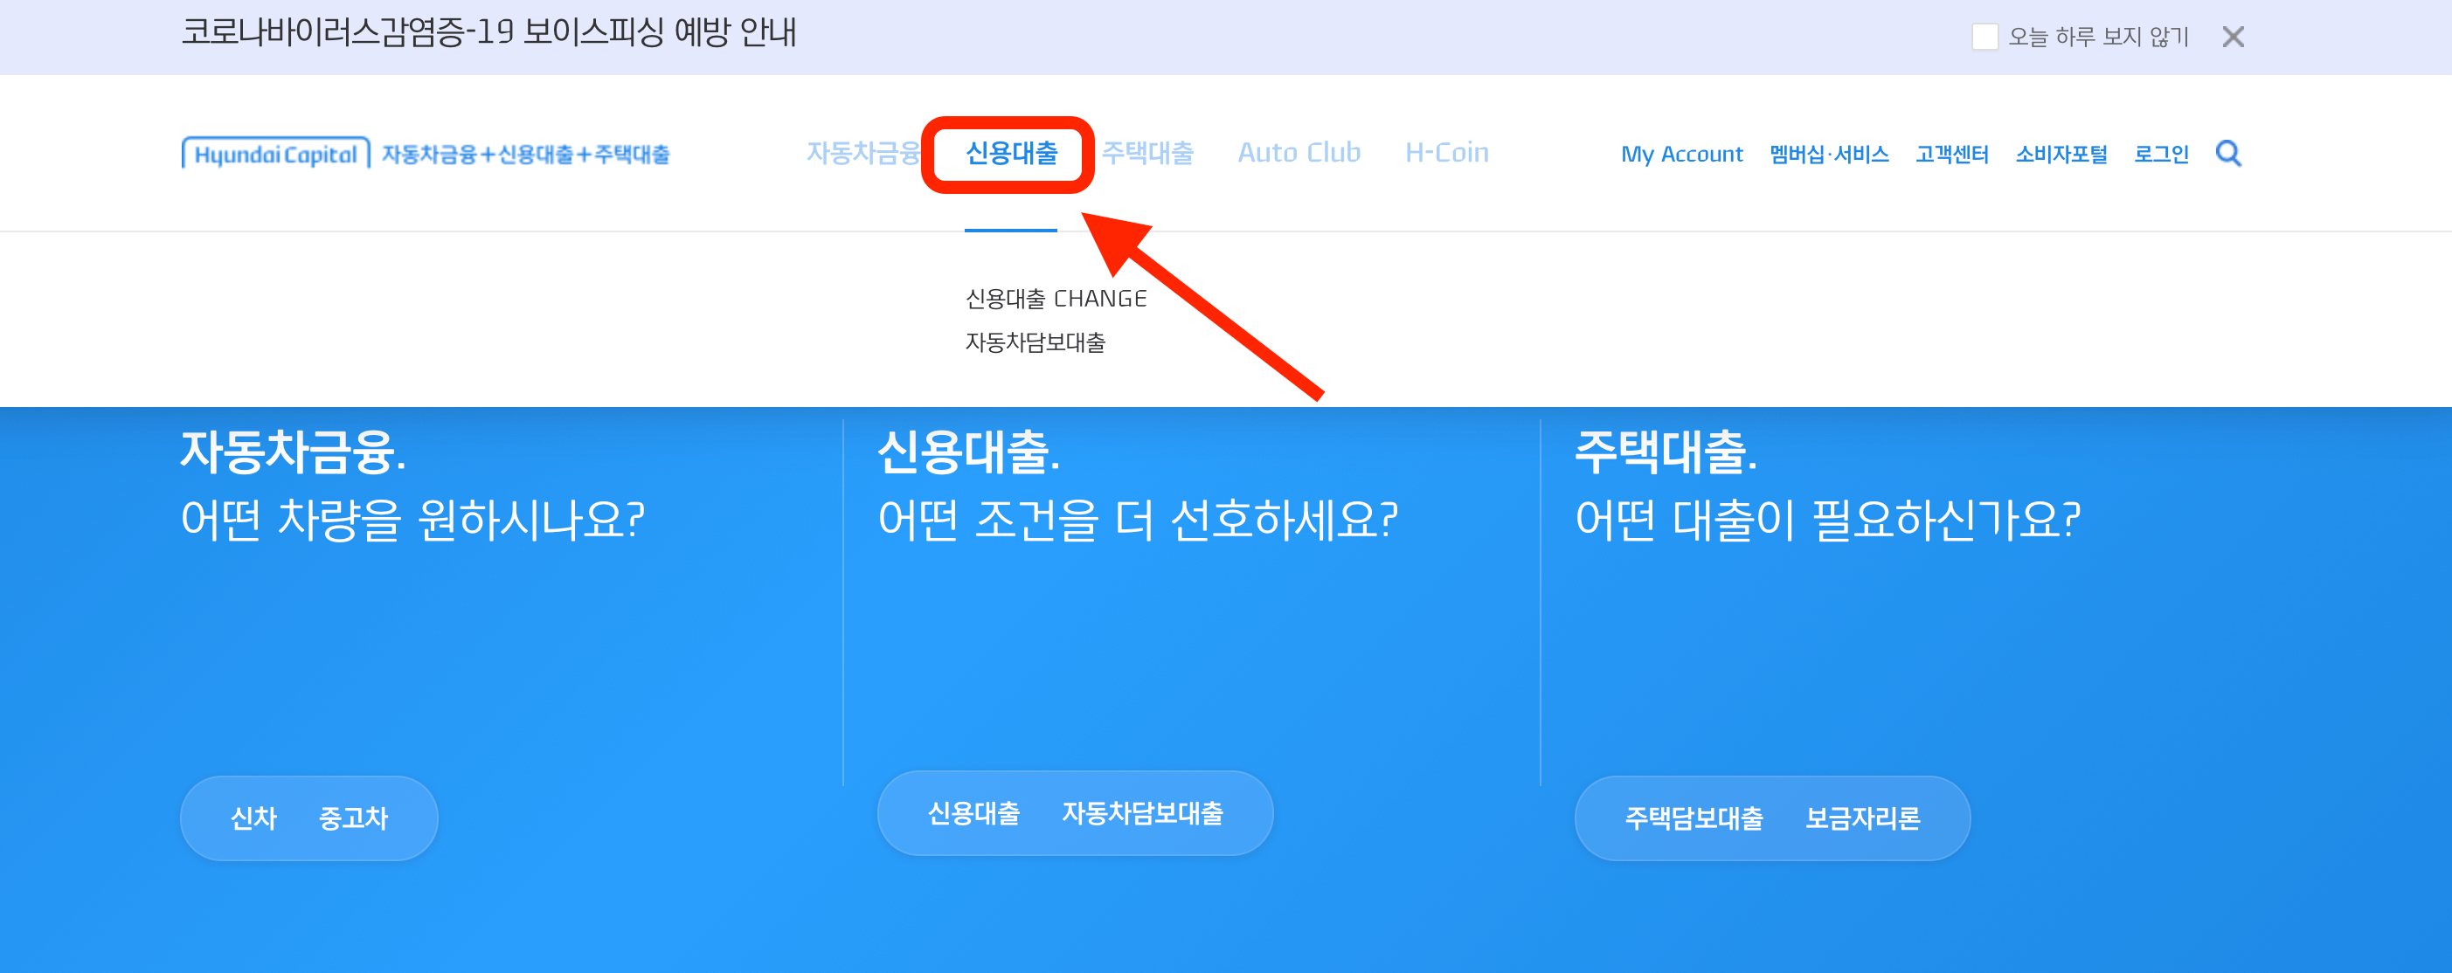This screenshot has height=973, width=2452.
Task: Open the 고객센터 page
Action: 1951,154
